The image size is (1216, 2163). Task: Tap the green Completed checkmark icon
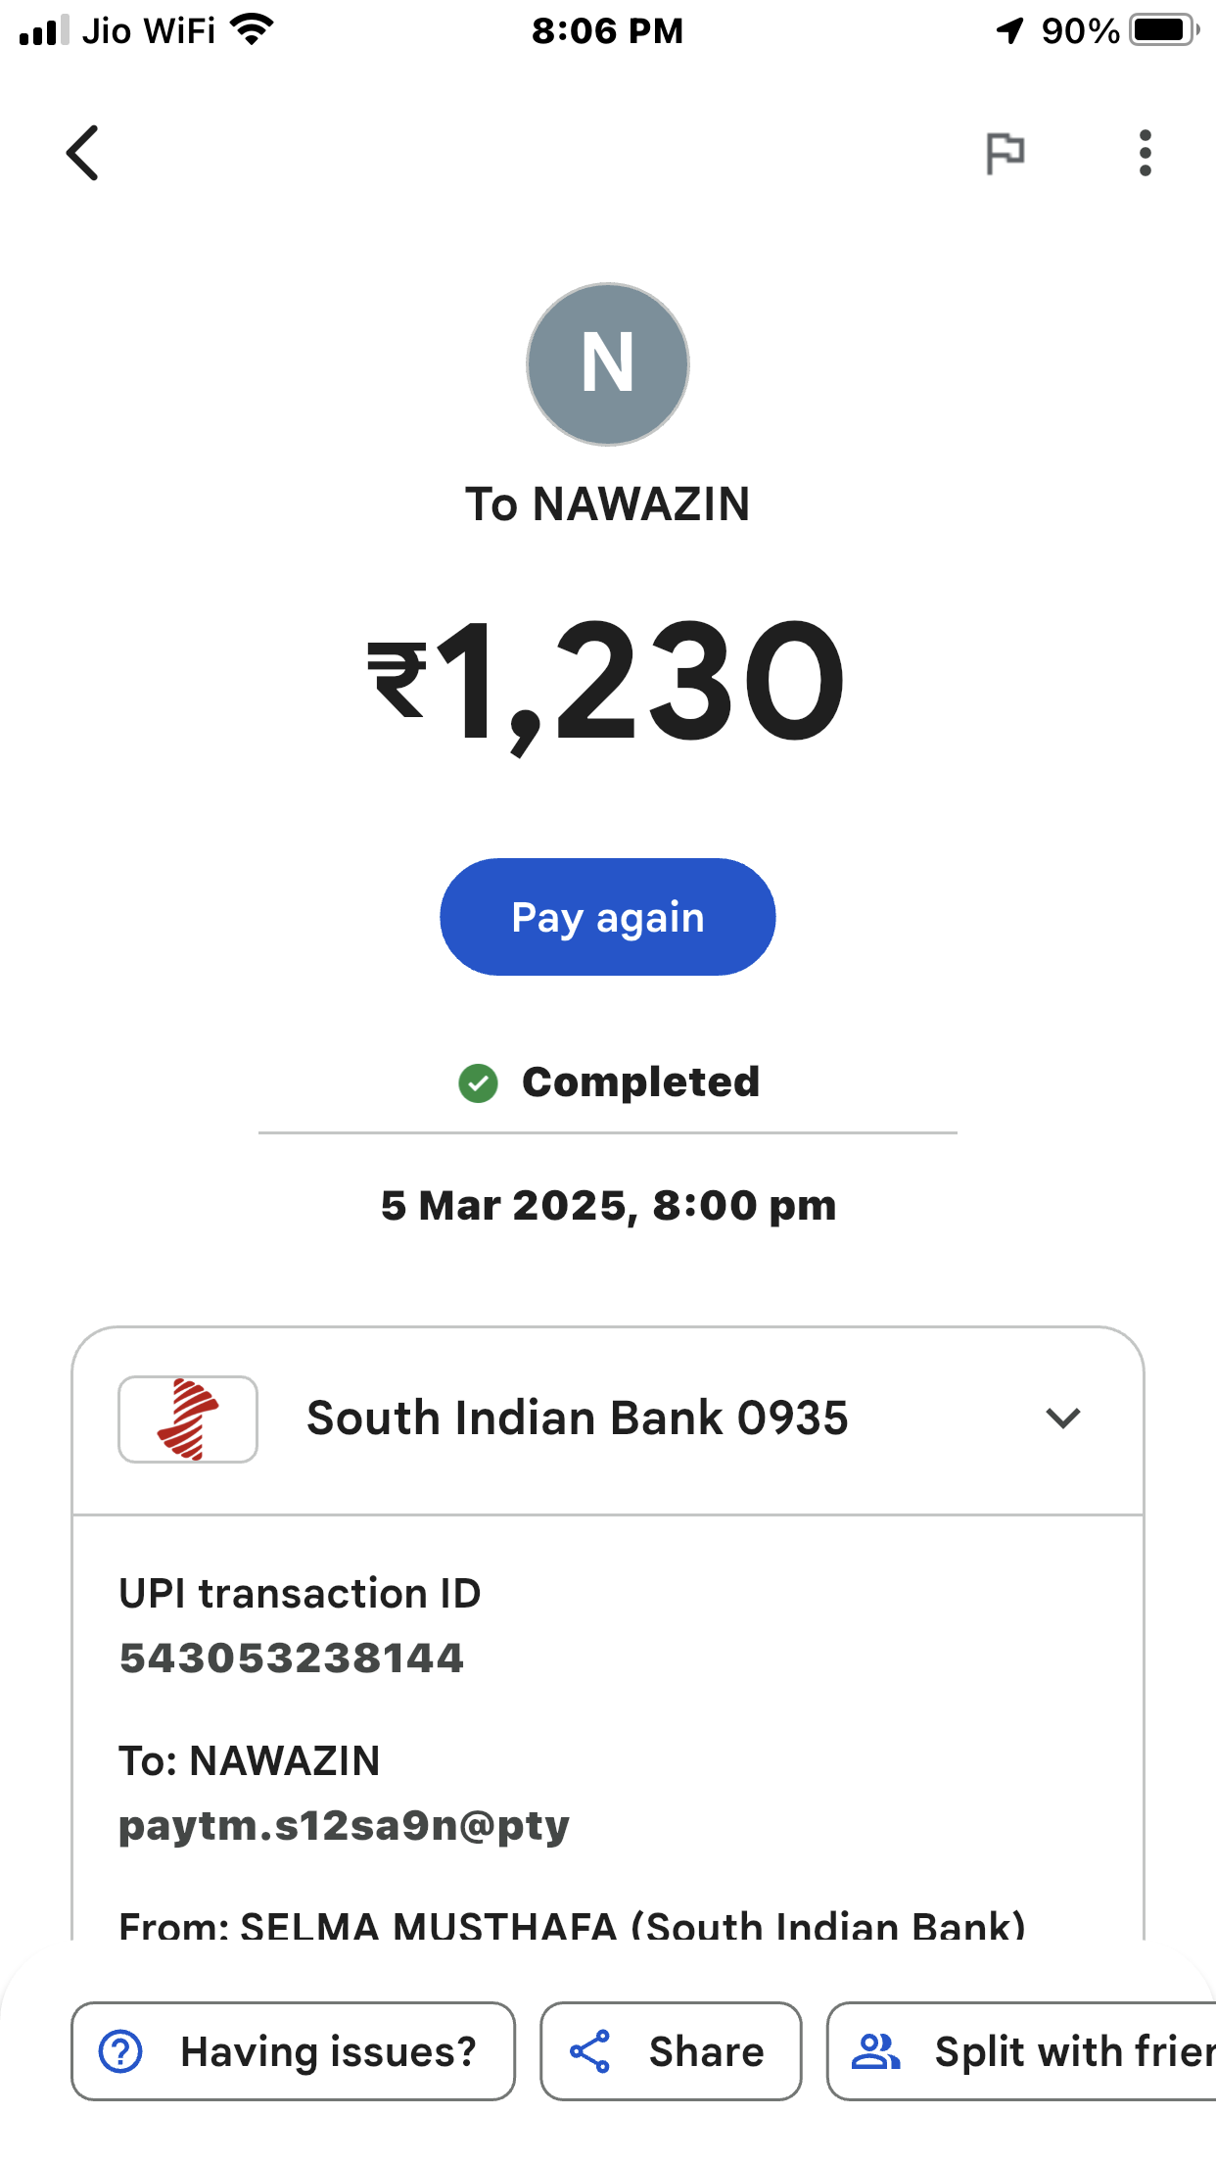tap(478, 1082)
